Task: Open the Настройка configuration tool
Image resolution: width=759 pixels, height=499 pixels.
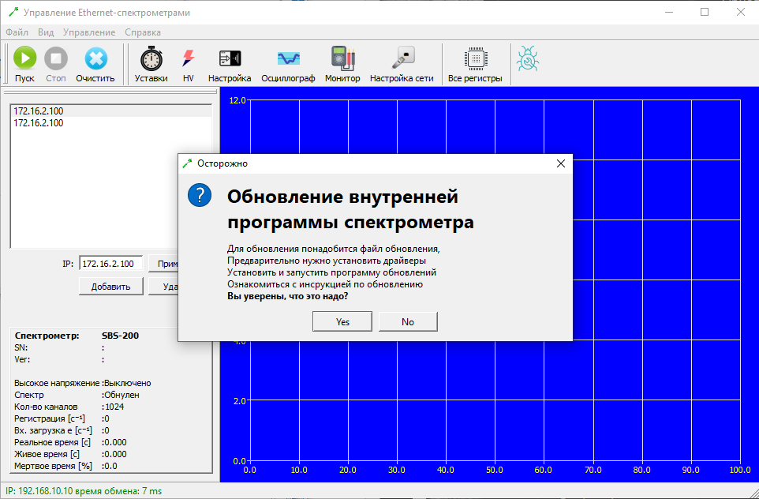Action: click(x=230, y=59)
